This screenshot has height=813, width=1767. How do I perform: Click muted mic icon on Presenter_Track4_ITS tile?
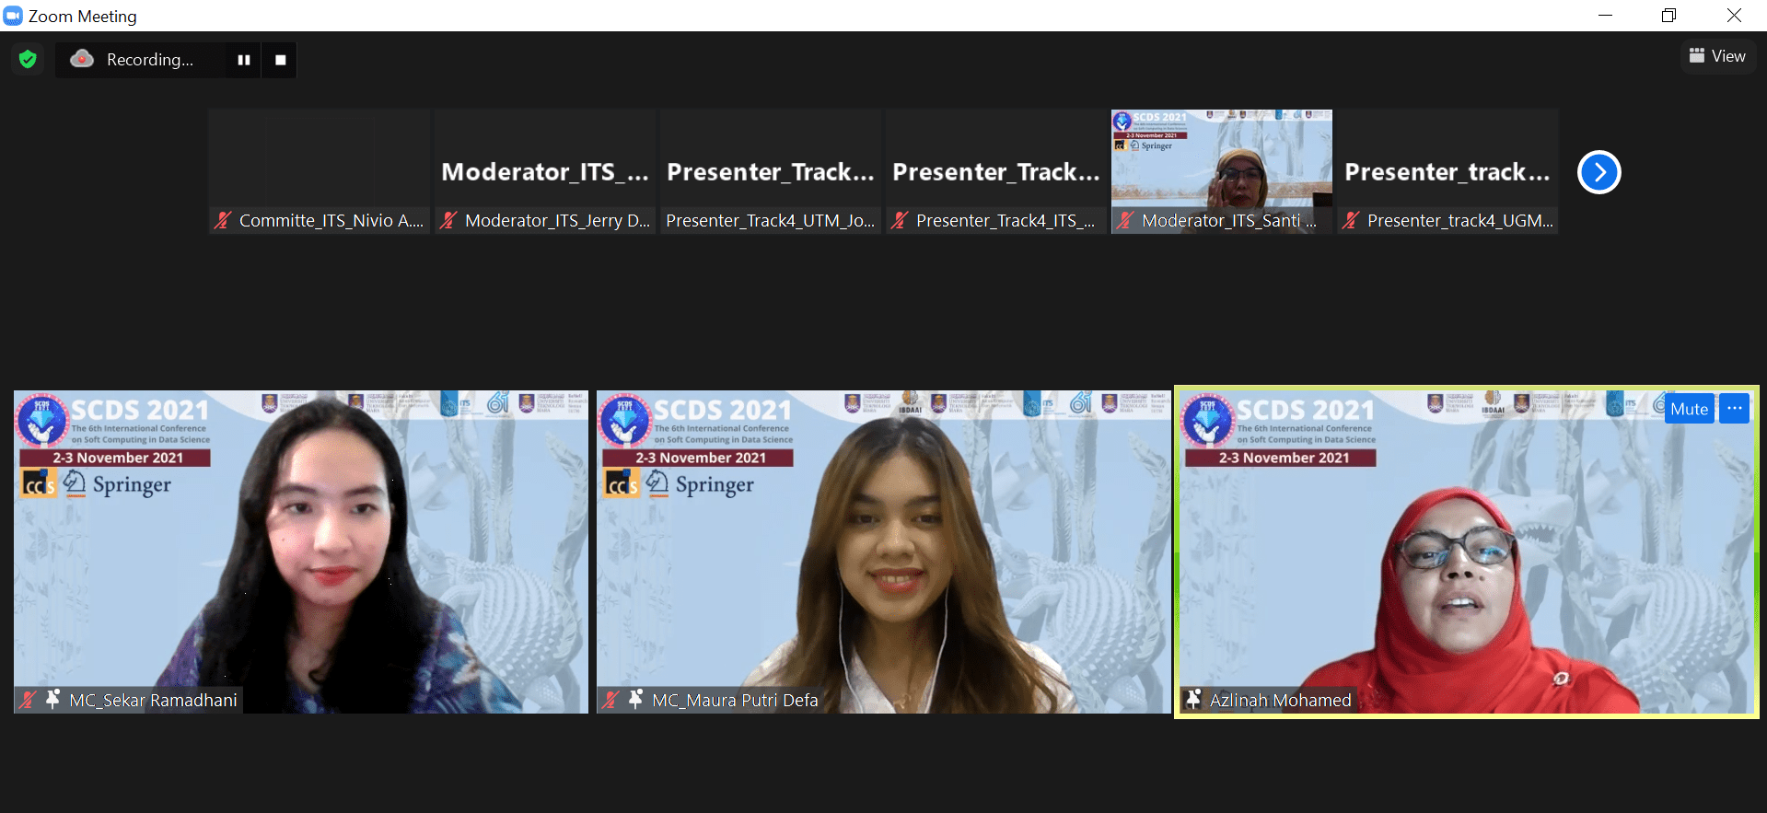click(900, 221)
